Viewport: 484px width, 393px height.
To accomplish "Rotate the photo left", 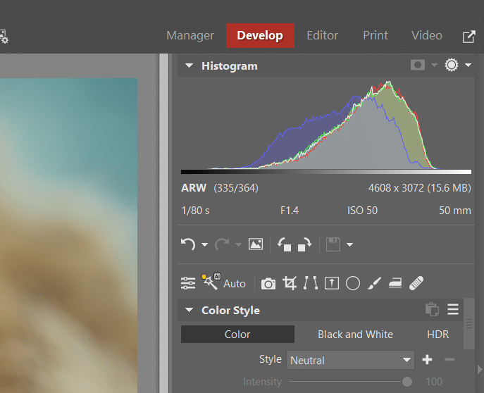I will point(284,244).
